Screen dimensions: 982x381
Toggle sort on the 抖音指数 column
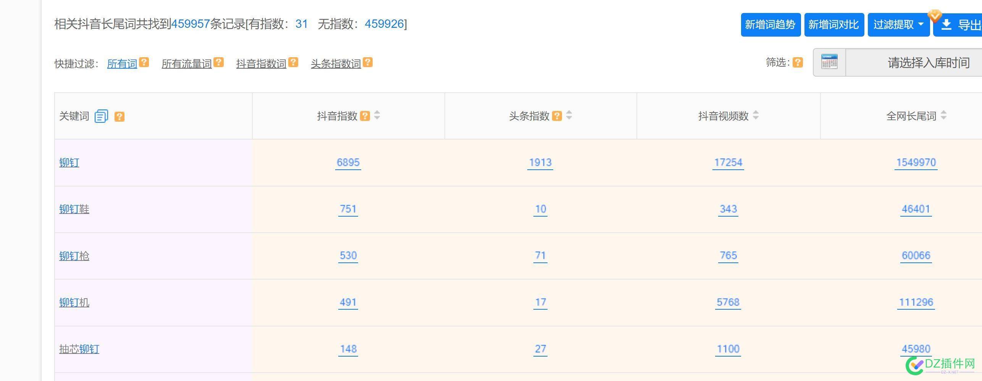click(377, 116)
